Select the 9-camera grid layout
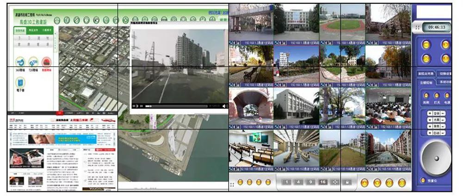Image resolution: width=463 pixels, height=196 pixels. (311, 182)
